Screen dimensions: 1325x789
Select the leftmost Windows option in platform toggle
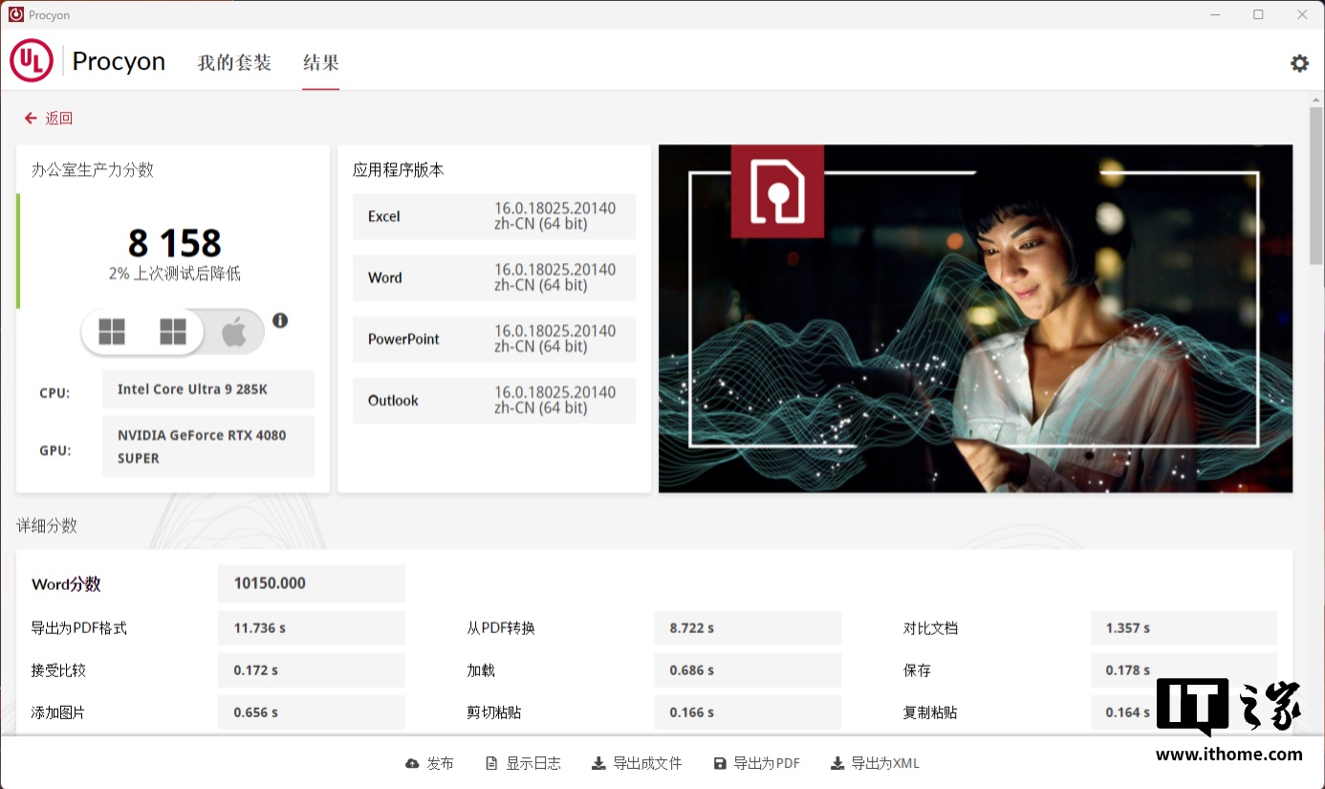112,332
